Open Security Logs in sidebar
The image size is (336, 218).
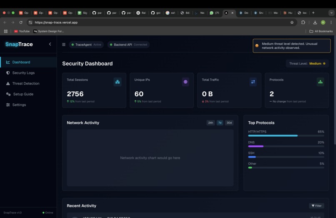[28, 73]
